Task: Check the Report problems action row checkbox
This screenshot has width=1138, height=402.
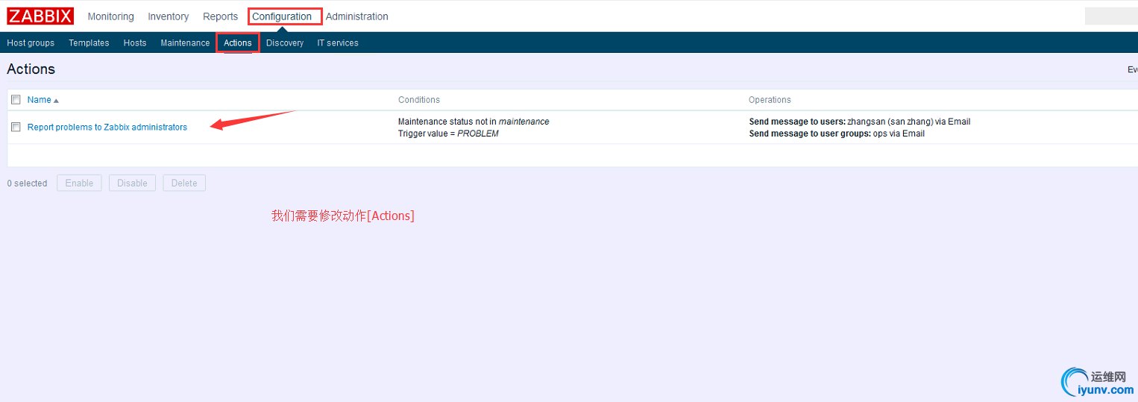Action: 16,128
